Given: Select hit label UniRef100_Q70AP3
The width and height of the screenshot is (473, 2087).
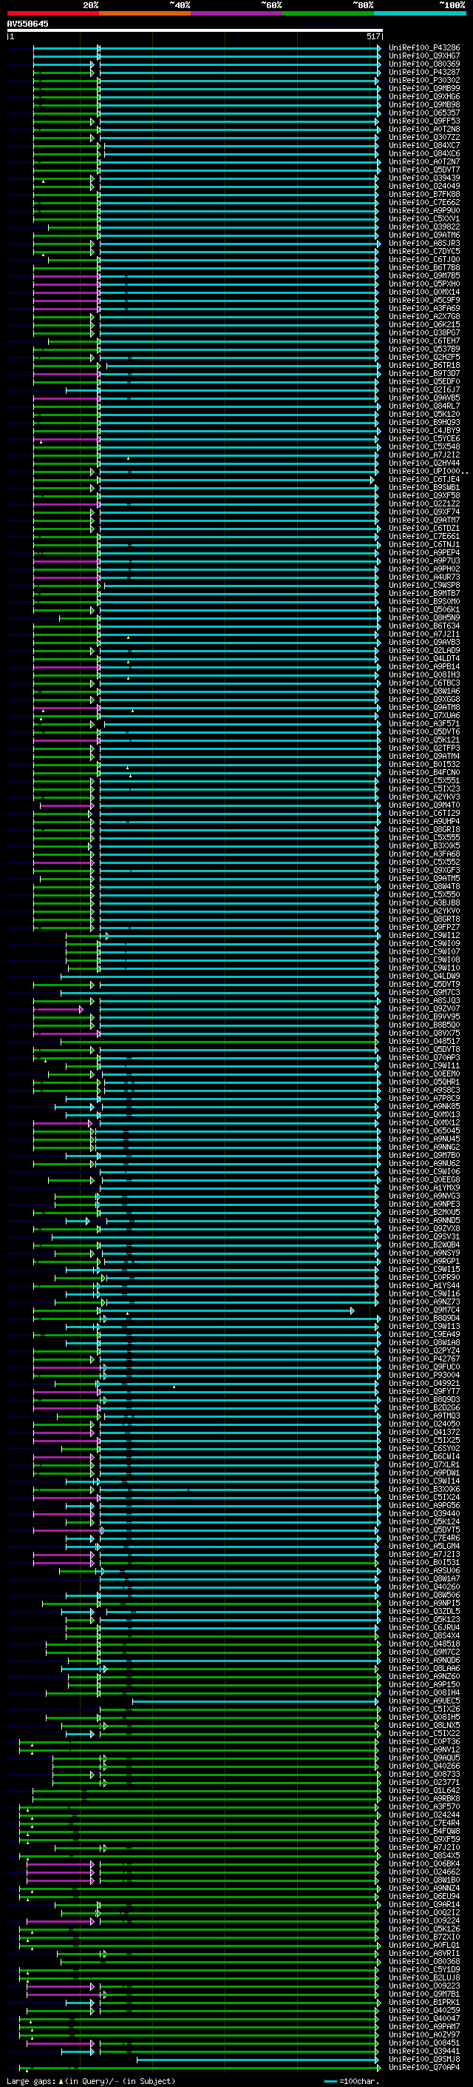Looking at the screenshot, I should coord(424,1057).
